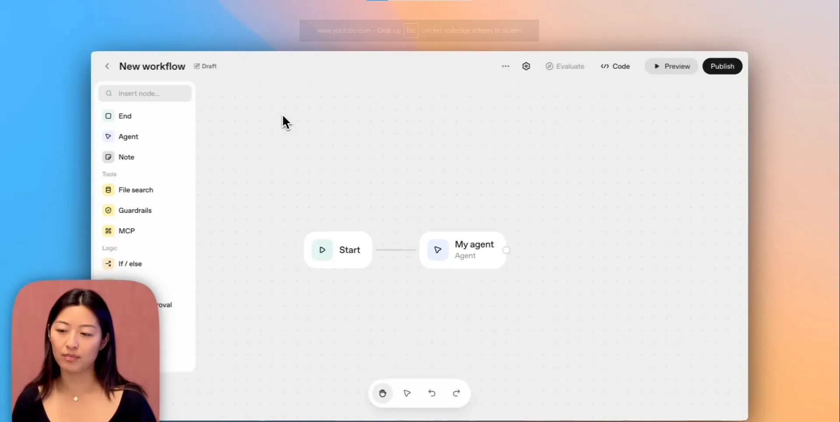Click My agent node output connector

coord(506,250)
